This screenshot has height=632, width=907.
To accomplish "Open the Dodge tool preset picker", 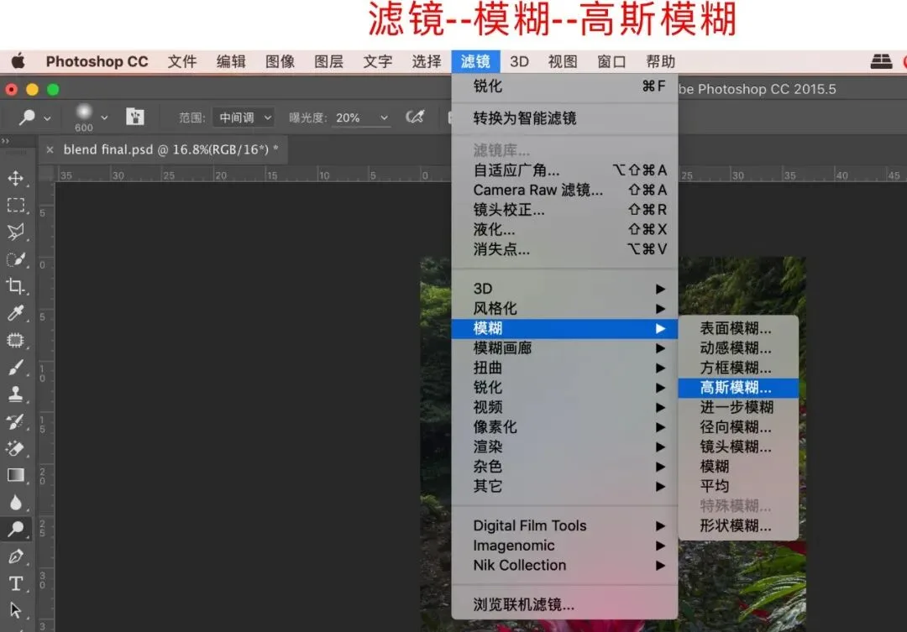I will tap(34, 118).
